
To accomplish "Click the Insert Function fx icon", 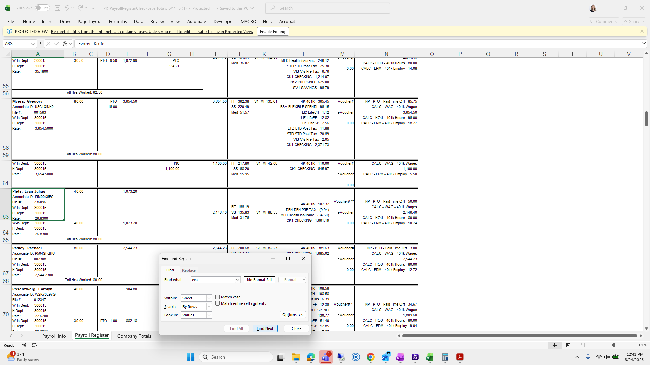I will [65, 44].
